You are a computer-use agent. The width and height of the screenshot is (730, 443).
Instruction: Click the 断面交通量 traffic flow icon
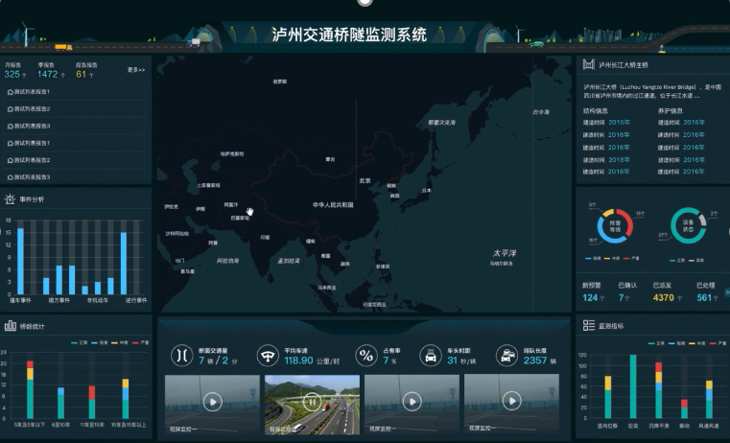point(180,355)
